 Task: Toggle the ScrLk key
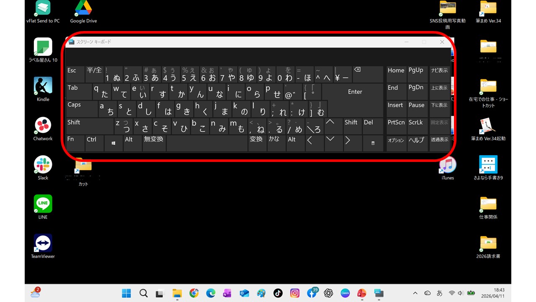(x=417, y=126)
